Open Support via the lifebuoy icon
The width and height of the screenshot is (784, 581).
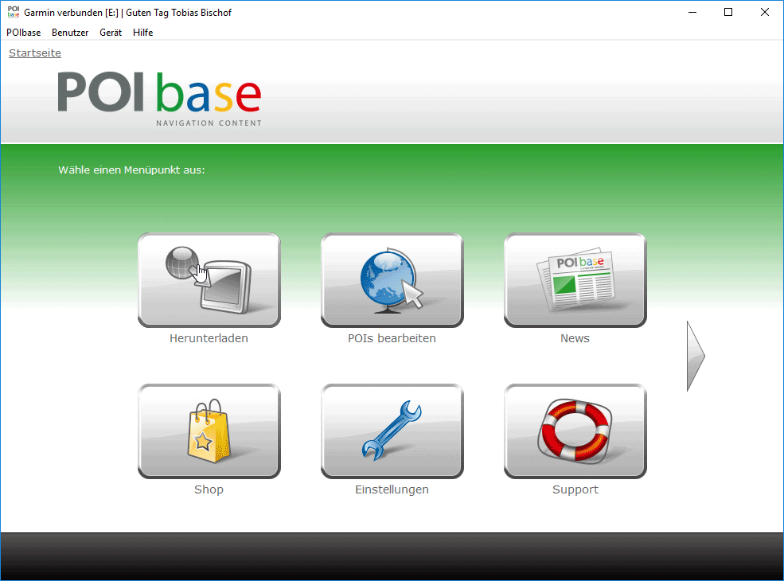click(x=575, y=431)
